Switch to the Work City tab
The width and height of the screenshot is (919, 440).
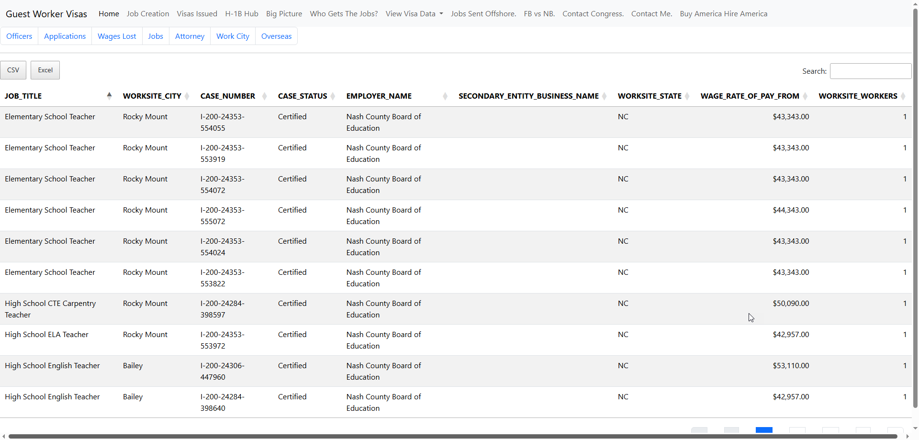233,36
